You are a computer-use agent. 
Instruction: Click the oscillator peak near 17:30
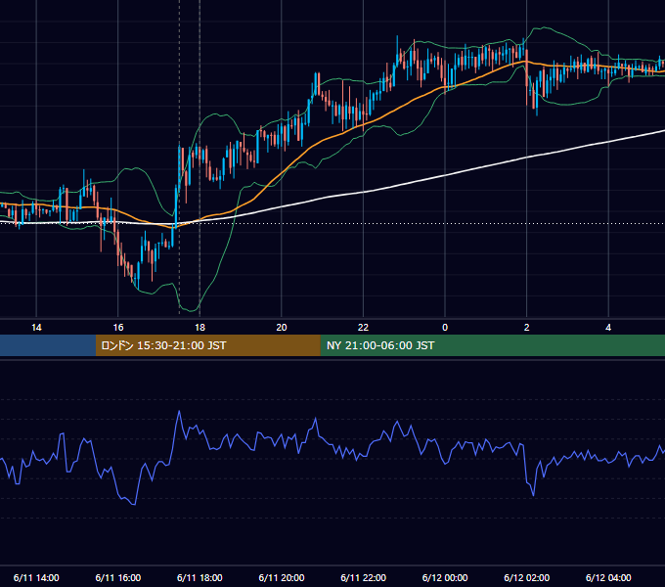coord(179,412)
